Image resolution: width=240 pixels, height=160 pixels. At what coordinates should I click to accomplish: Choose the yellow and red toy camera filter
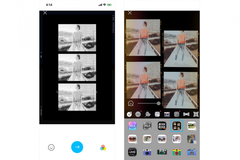[x=177, y=152]
